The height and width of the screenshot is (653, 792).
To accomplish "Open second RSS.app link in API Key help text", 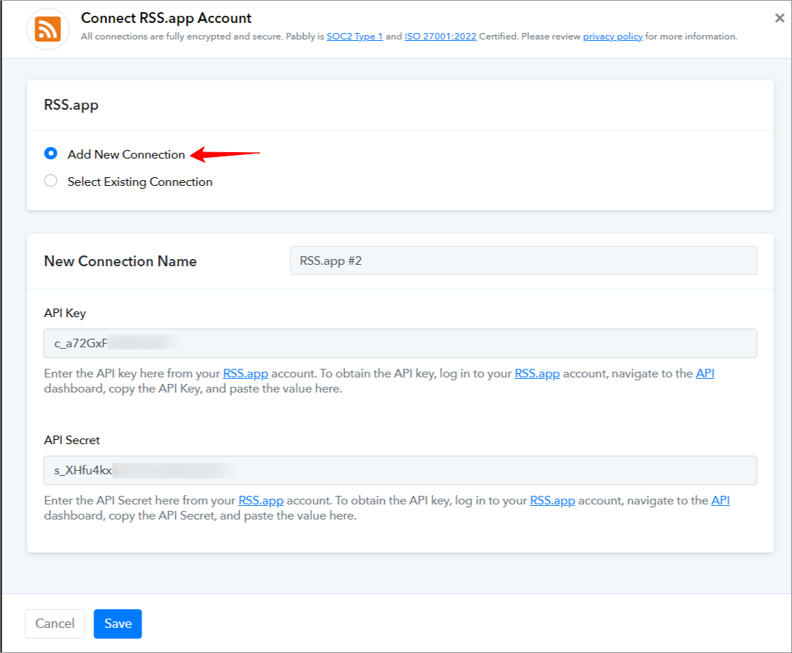I will click(537, 373).
